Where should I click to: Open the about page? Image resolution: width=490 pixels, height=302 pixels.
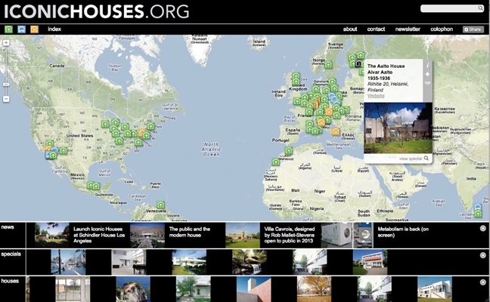pyautogui.click(x=350, y=29)
